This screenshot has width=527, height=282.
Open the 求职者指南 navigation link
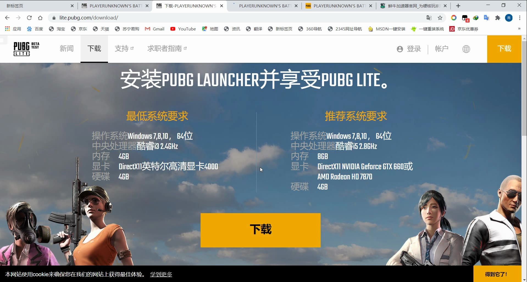pos(167,49)
